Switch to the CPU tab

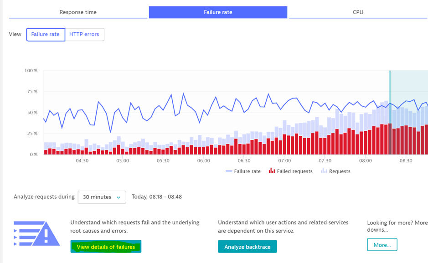click(x=358, y=12)
